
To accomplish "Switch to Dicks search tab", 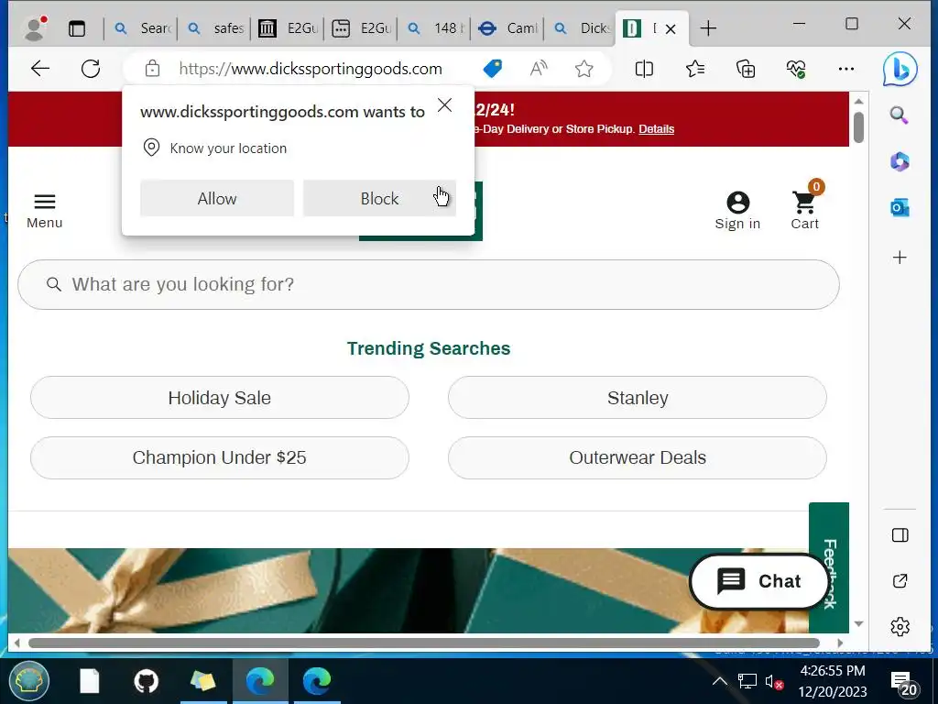I will coord(582,28).
